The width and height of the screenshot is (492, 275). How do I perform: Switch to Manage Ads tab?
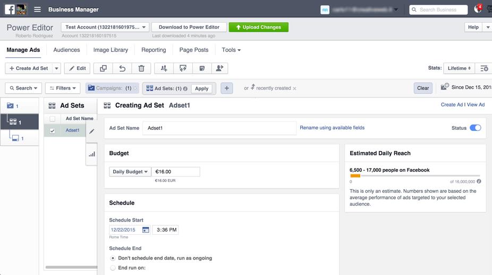tap(23, 50)
